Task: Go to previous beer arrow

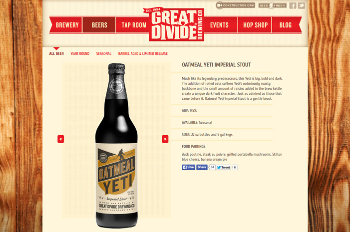Action: [60, 139]
